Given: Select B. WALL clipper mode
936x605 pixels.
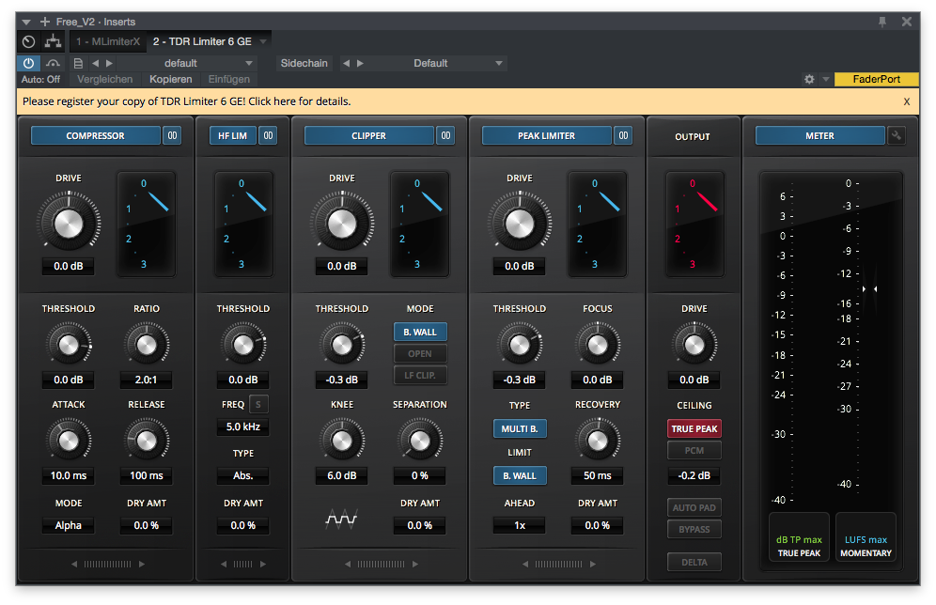Looking at the screenshot, I should pos(420,332).
